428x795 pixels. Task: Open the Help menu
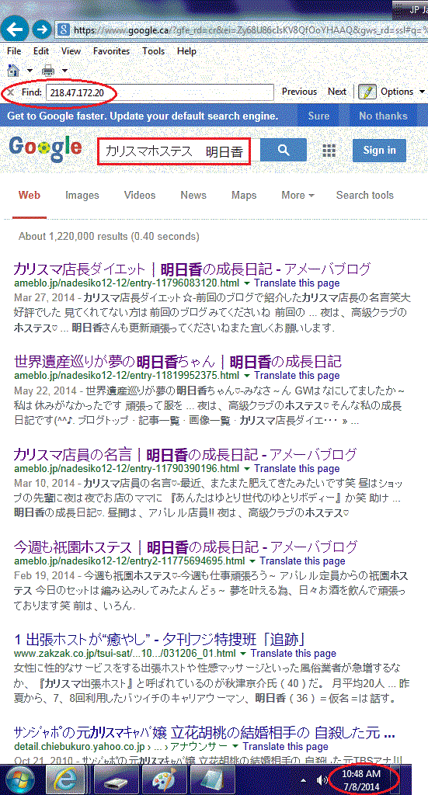186,51
